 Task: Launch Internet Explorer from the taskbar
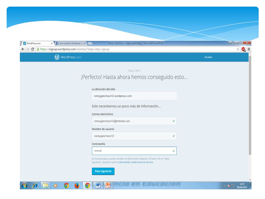[35, 186]
